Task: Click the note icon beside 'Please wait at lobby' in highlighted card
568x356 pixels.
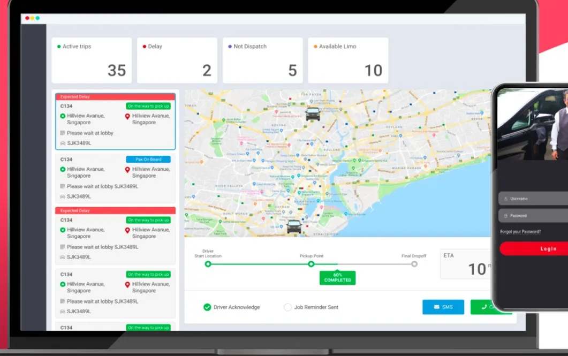Action: point(63,133)
